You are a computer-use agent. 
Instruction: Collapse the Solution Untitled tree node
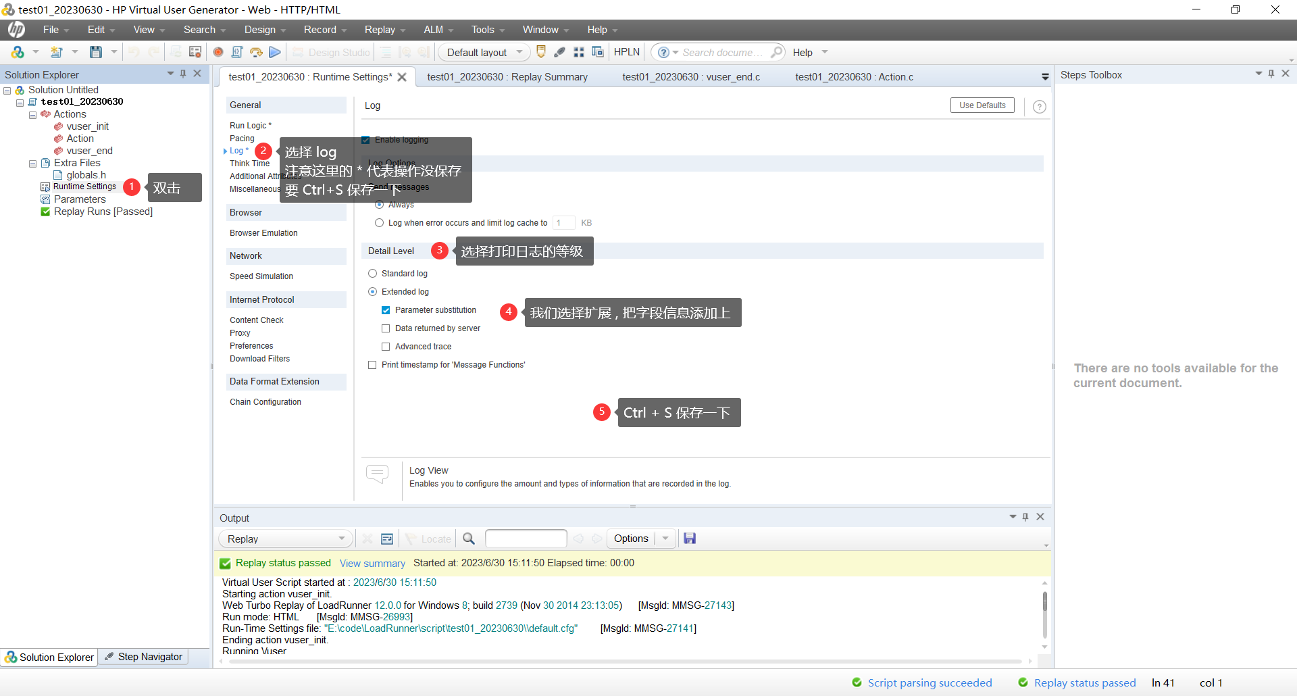click(x=7, y=91)
